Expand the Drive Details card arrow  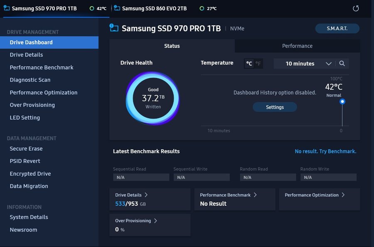pyautogui.click(x=146, y=195)
